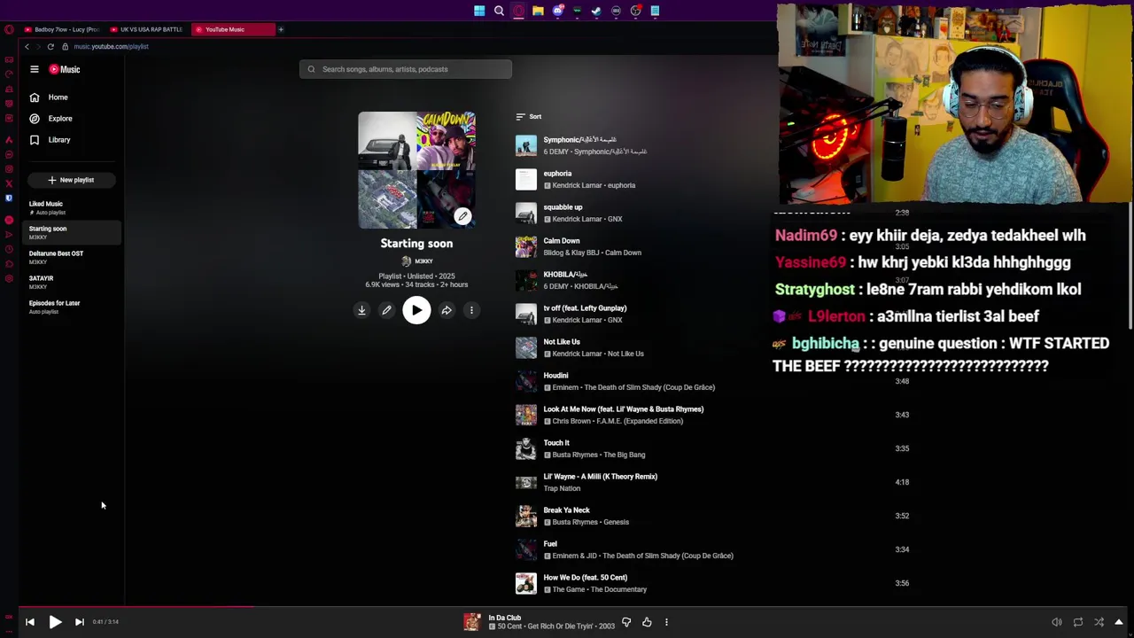
Task: Click the Not Like Us album thumbnail
Action: pyautogui.click(x=526, y=347)
